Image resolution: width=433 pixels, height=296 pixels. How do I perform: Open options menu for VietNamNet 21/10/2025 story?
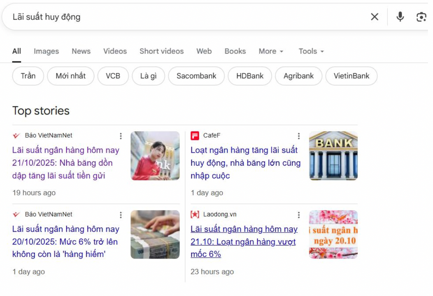(x=121, y=136)
